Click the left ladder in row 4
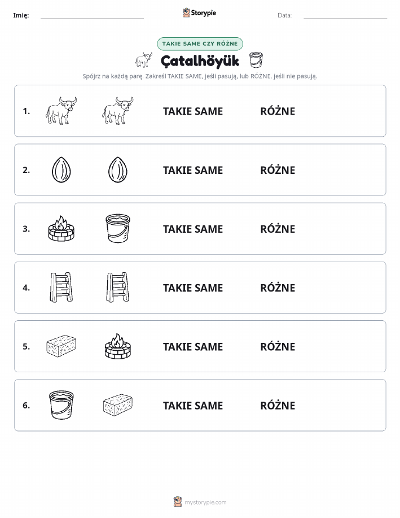 [61, 287]
